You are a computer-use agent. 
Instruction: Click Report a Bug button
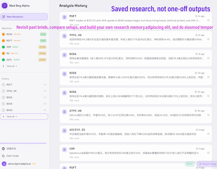point(207,164)
